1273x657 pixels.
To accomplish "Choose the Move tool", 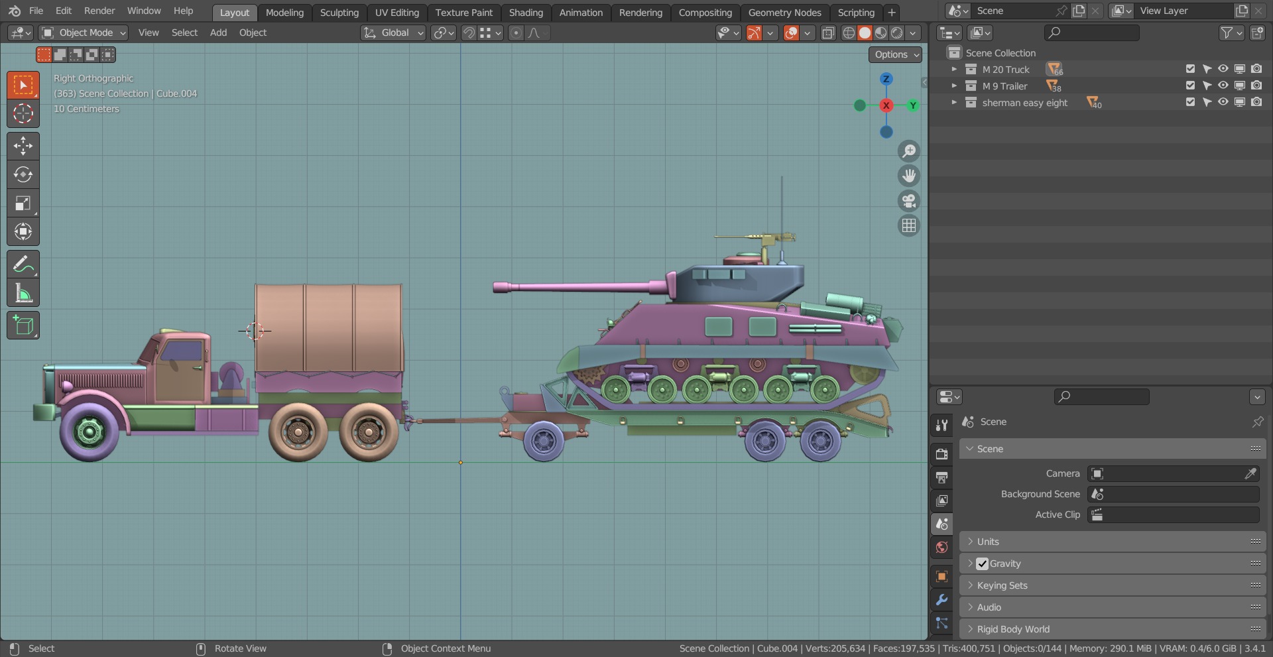I will tap(23, 146).
